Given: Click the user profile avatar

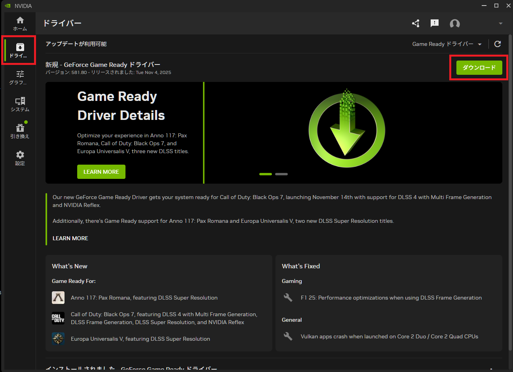Looking at the screenshot, I should [x=455, y=24].
